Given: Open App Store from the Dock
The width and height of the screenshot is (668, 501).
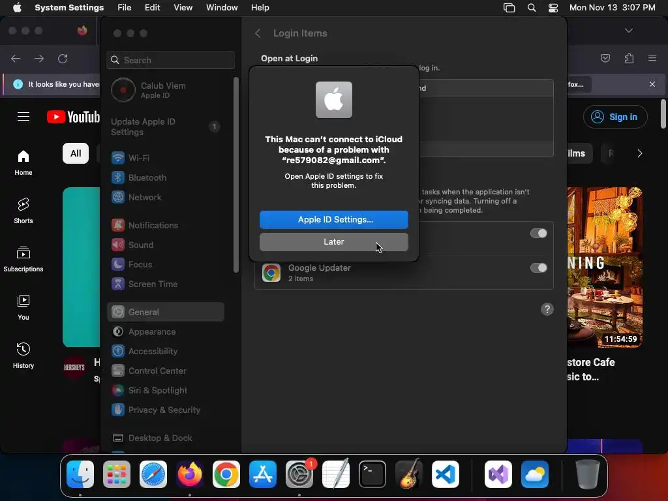Looking at the screenshot, I should coord(263,474).
